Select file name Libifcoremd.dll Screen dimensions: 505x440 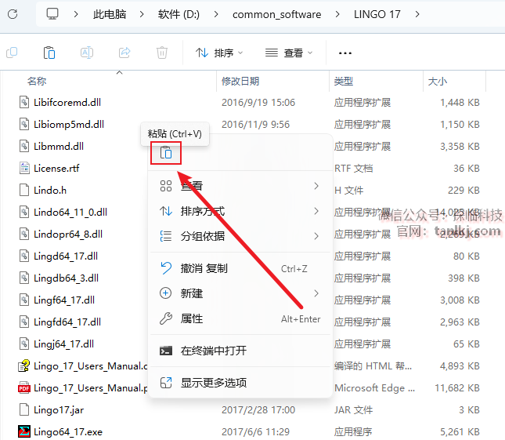67,102
